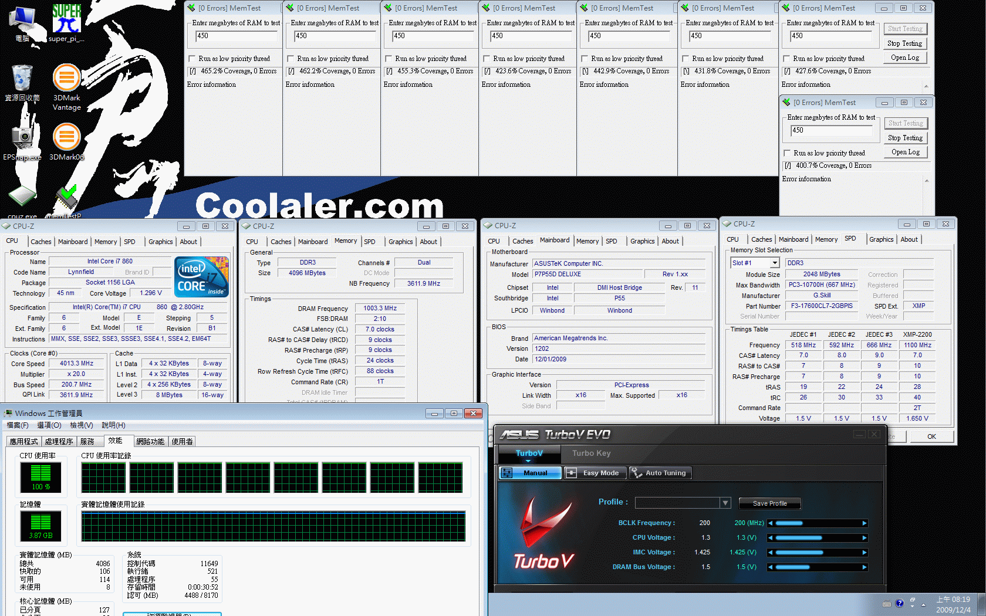This screenshot has width=986, height=616.
Task: Click OK in the CPU-Z SPD window
Action: [x=931, y=436]
